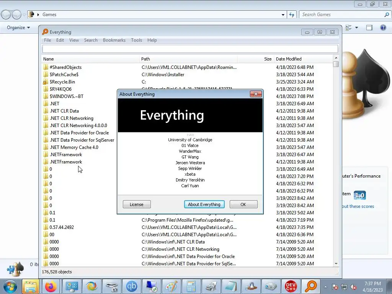
Task: Open Remote Desktop taskbar icon
Action: coord(152,286)
